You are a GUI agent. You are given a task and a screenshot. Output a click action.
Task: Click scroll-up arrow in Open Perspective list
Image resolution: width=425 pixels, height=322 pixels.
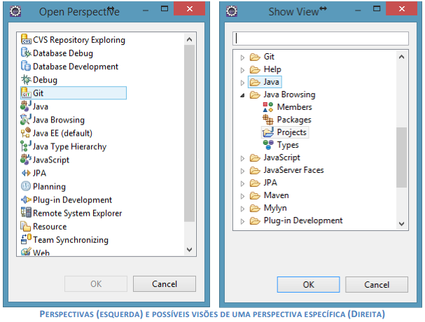pos(190,40)
